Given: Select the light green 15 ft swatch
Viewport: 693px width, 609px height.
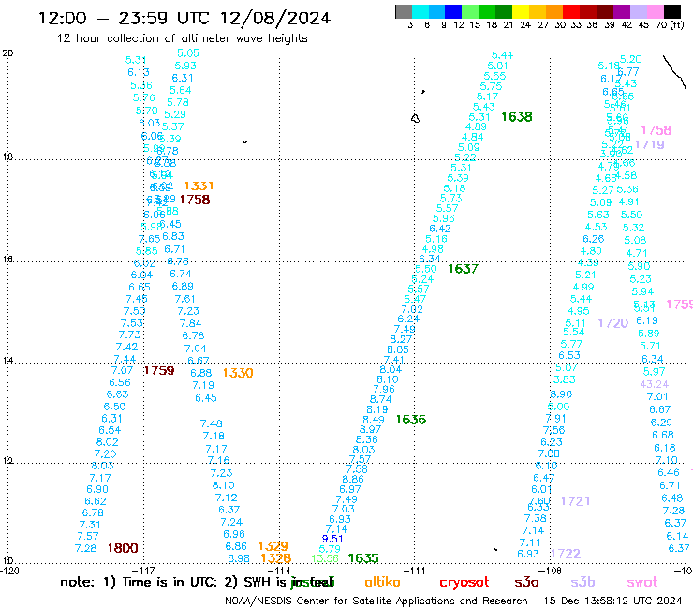Looking at the screenshot, I should [470, 11].
